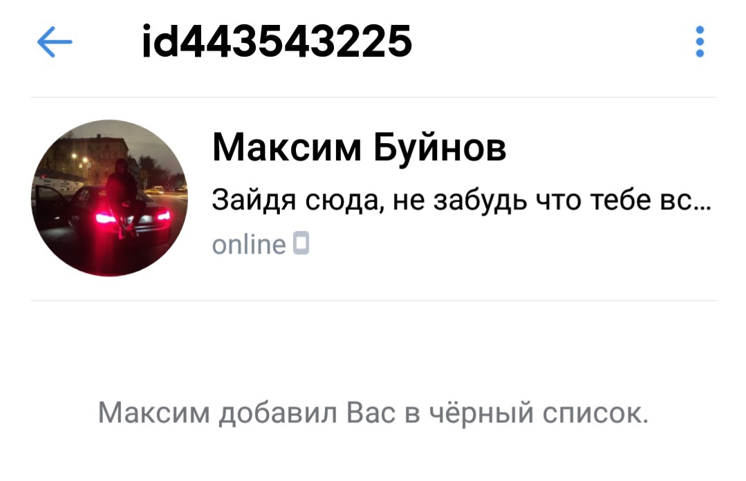Tap the status text starting 'Зайдя сюда'

[461, 199]
